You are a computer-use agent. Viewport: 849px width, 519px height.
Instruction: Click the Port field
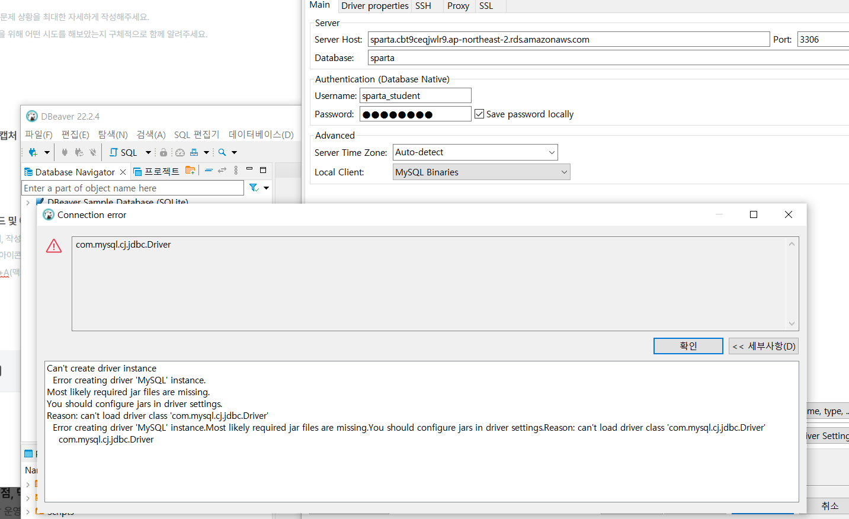click(x=824, y=39)
